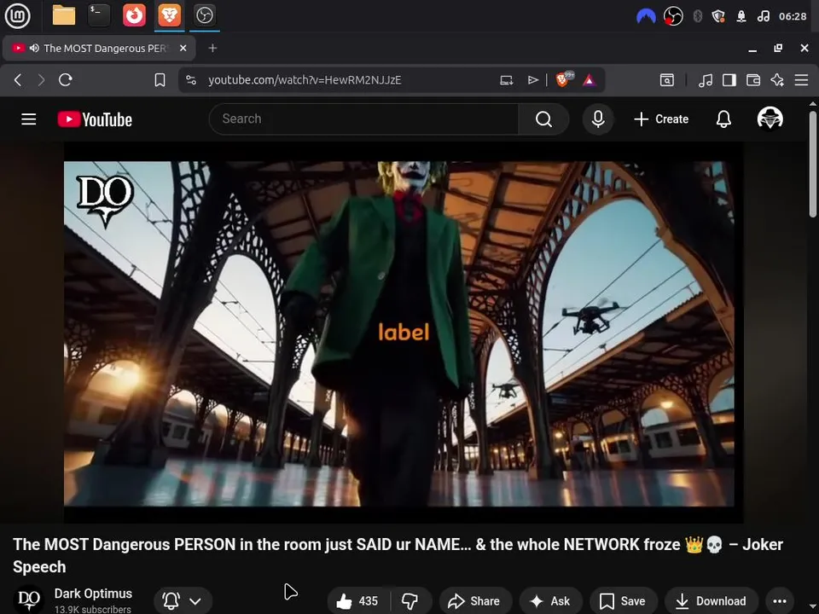Open the Linux Mint start menu
The image size is (819, 614).
point(17,15)
